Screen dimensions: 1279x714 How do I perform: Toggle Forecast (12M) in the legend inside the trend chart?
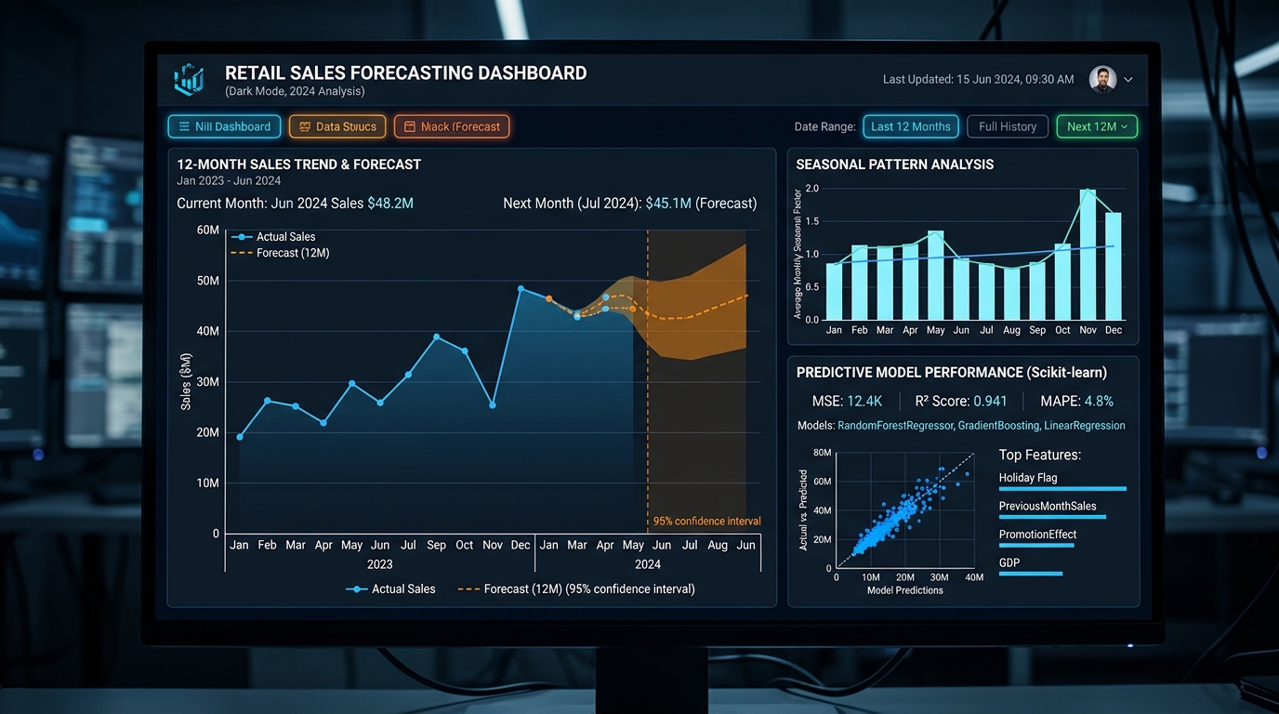[281, 253]
